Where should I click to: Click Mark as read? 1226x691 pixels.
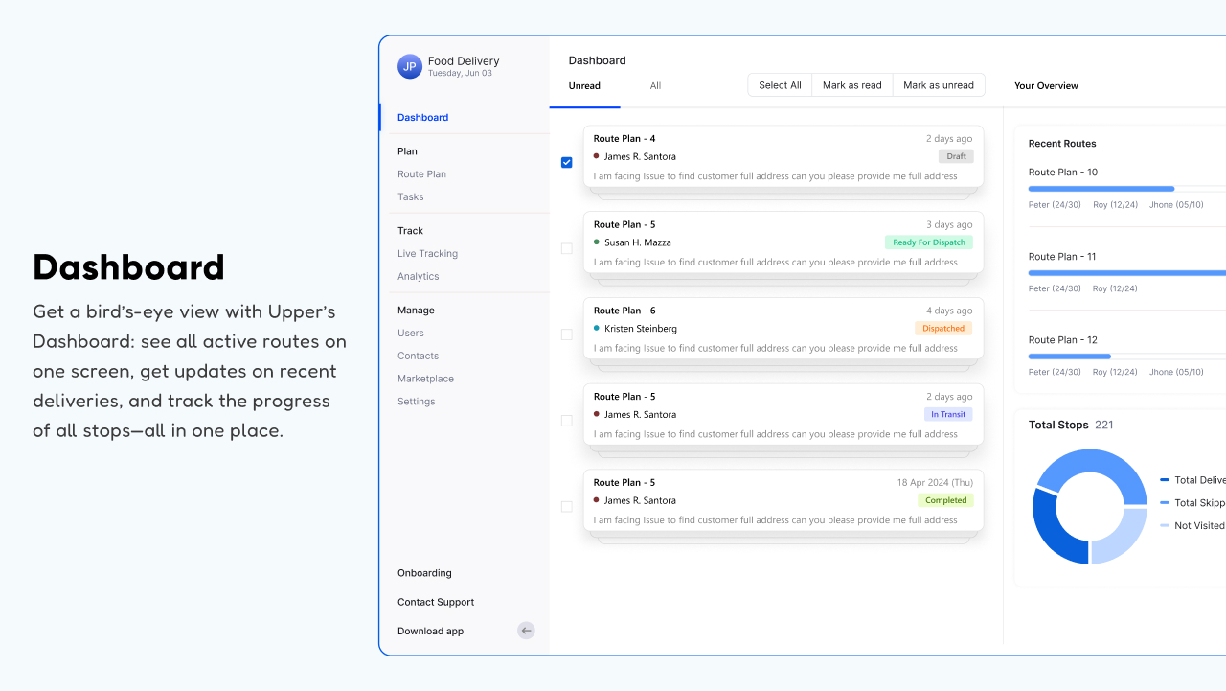tap(851, 84)
